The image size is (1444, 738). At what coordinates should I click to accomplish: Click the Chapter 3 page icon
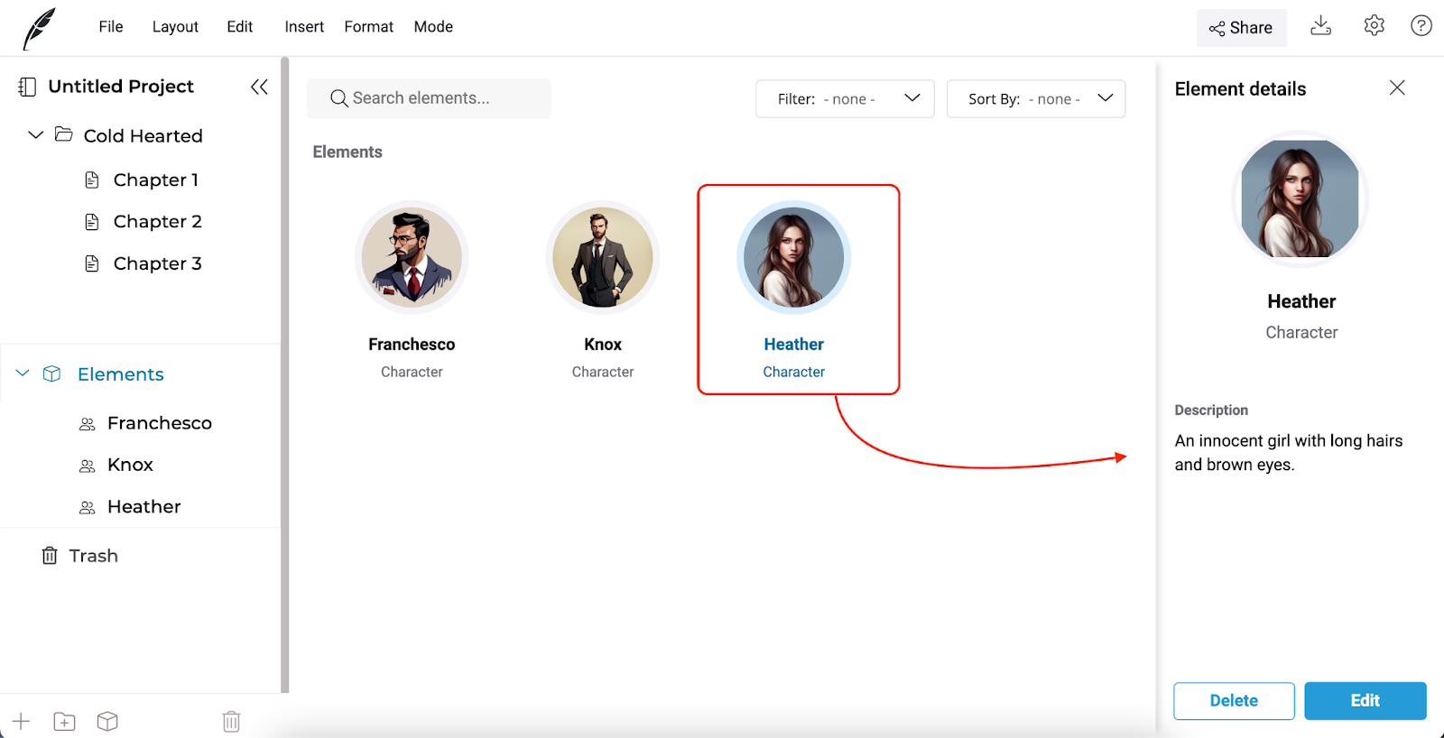92,263
